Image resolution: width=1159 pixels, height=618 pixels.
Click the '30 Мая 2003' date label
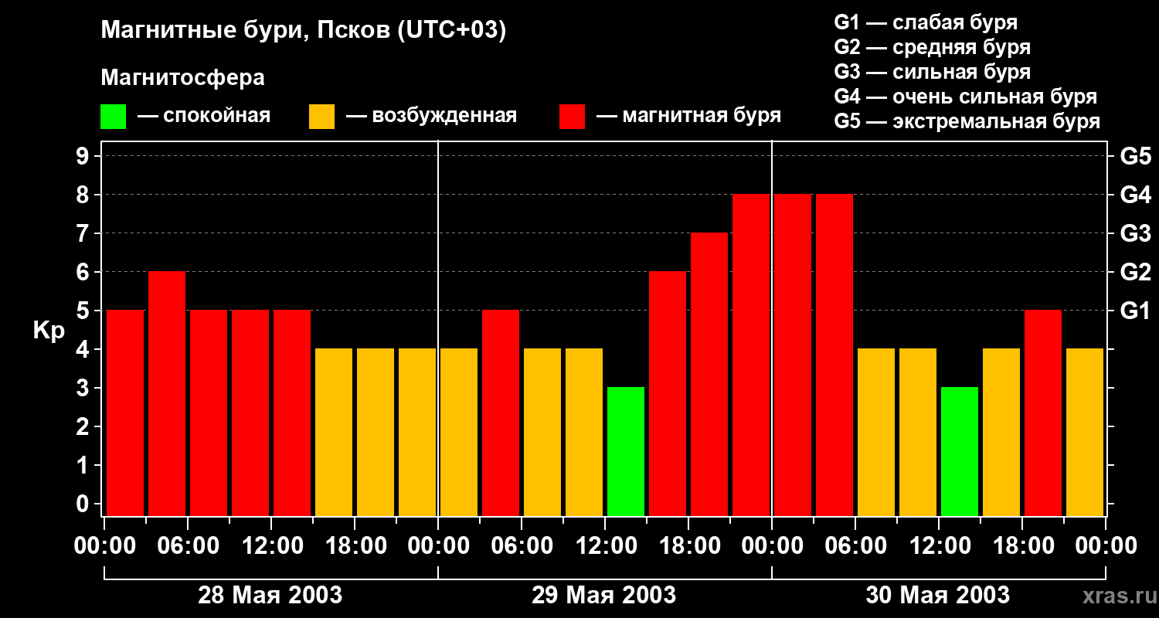(x=938, y=596)
